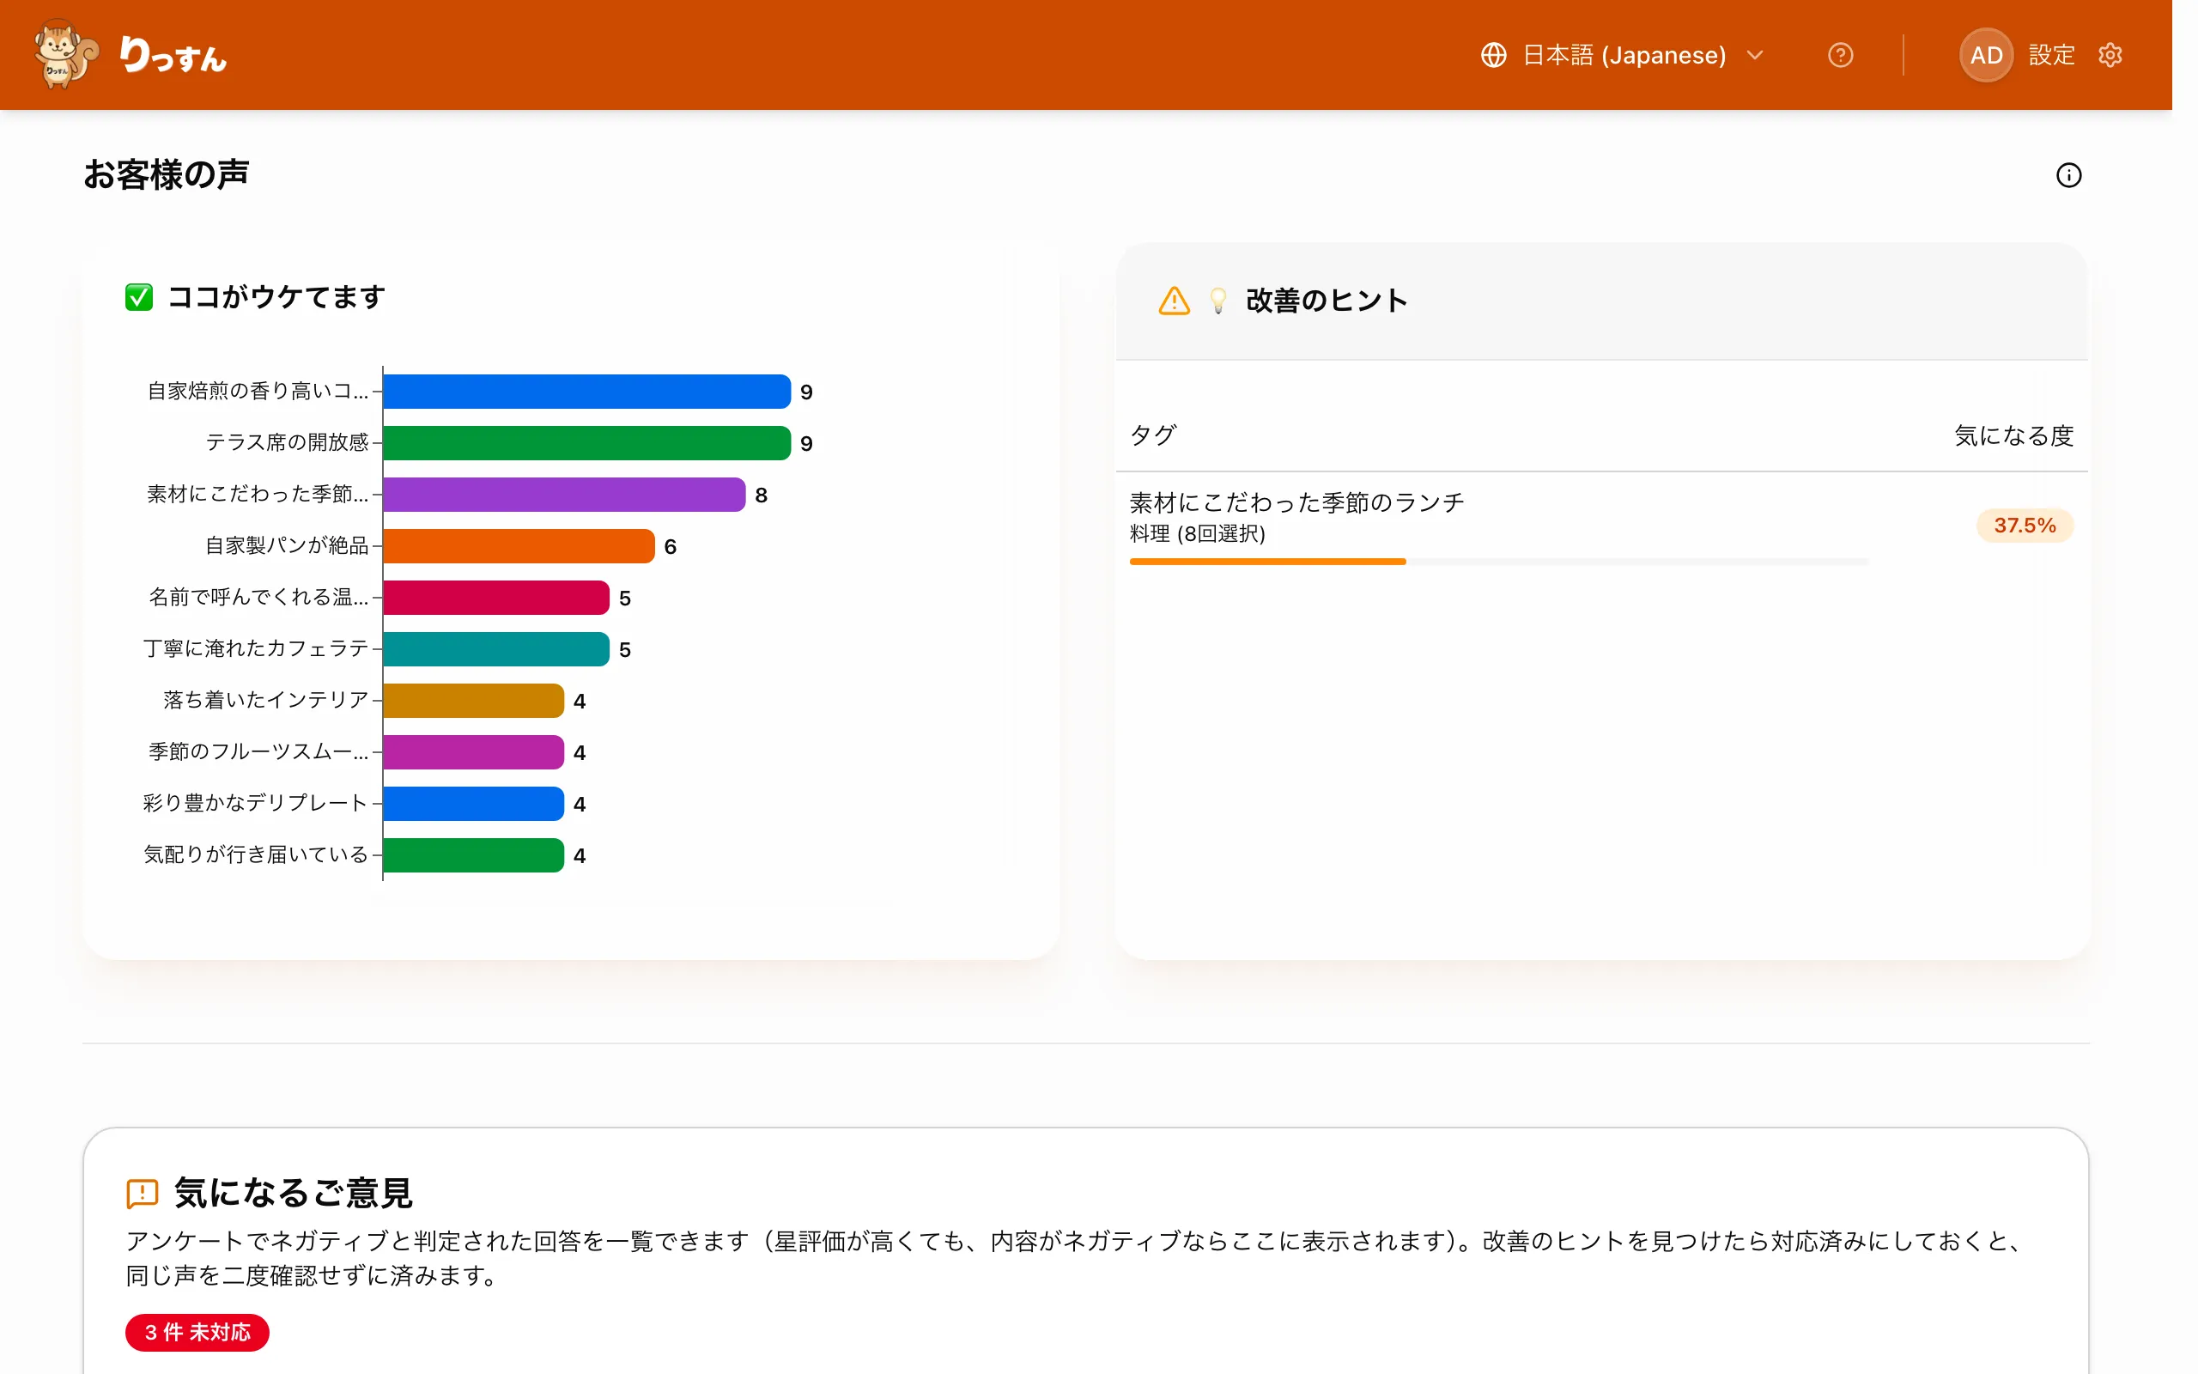The width and height of the screenshot is (2198, 1374).
Task: Open the 日本語 (Japanese) language dropdown
Action: coord(1622,56)
